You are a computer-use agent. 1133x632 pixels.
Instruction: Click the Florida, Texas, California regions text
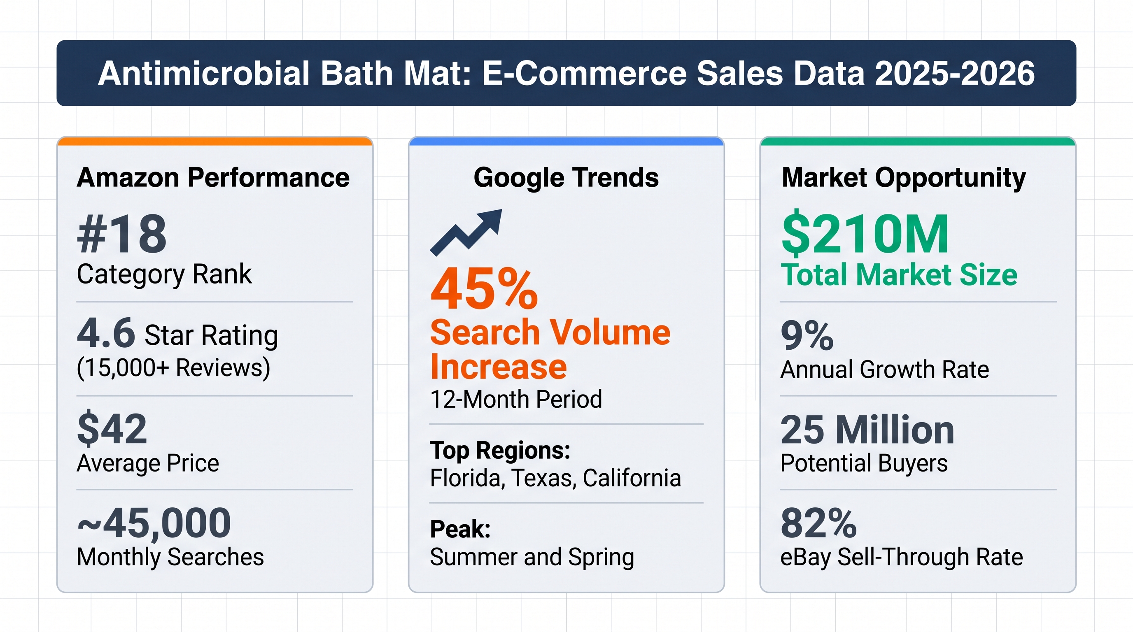click(x=555, y=478)
